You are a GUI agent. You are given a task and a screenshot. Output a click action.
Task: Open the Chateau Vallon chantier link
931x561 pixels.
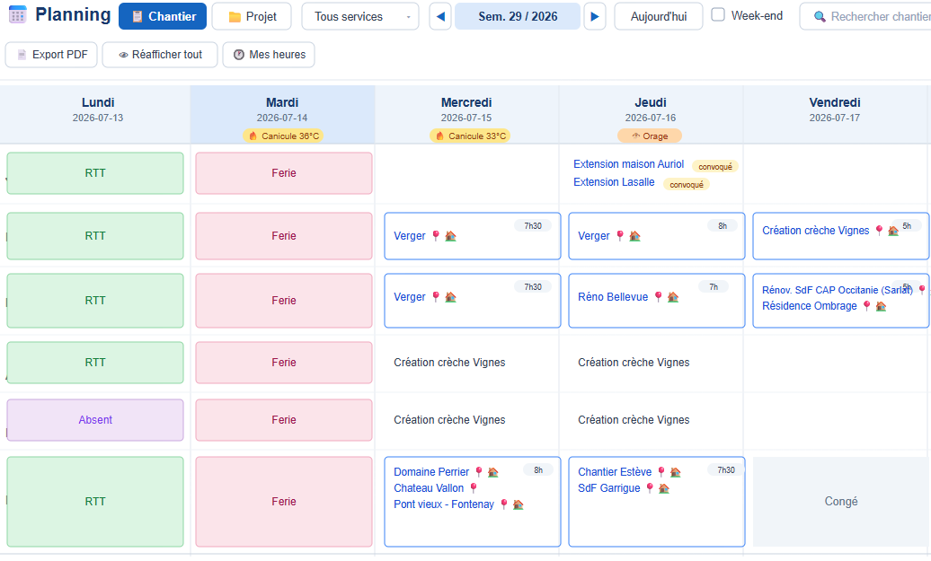point(429,487)
